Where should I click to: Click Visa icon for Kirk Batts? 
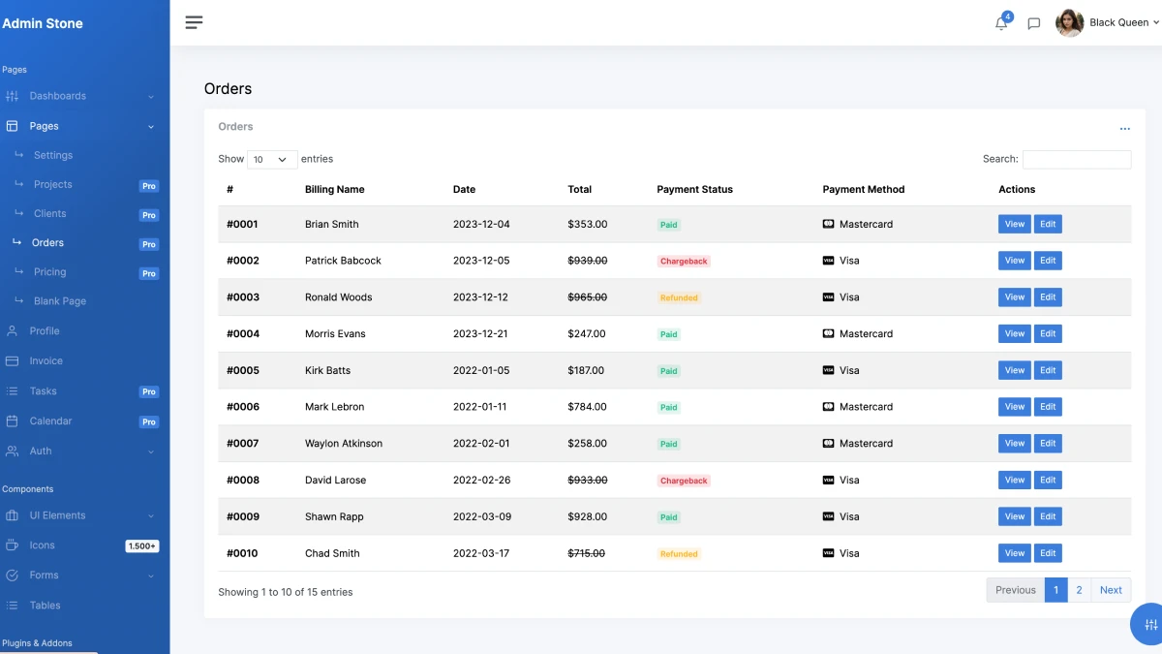828,370
